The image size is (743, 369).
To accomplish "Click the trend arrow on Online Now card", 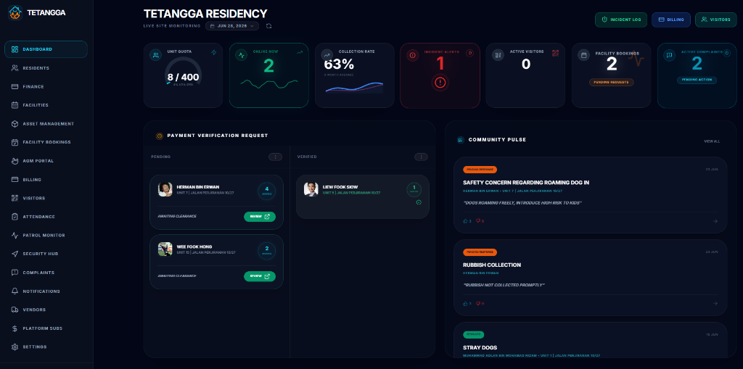I will pyautogui.click(x=300, y=53).
